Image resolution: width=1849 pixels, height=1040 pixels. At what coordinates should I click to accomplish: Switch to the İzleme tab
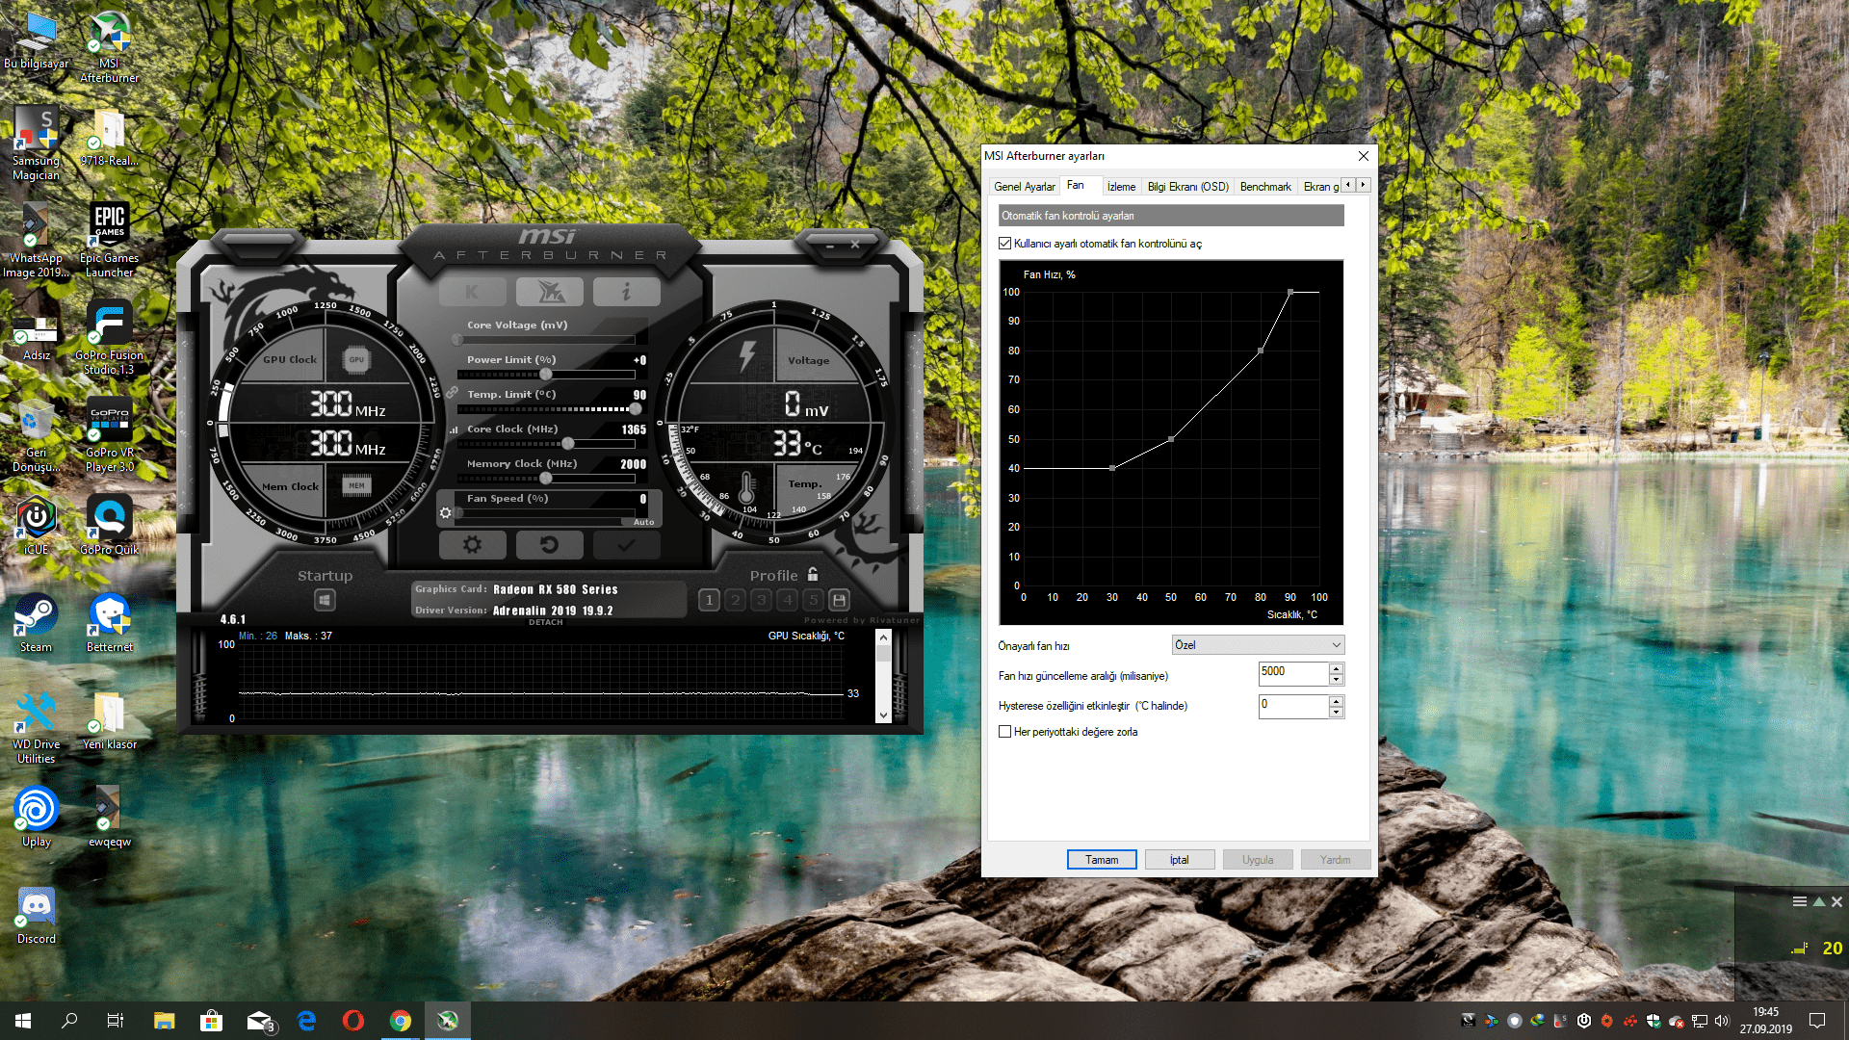(1121, 187)
